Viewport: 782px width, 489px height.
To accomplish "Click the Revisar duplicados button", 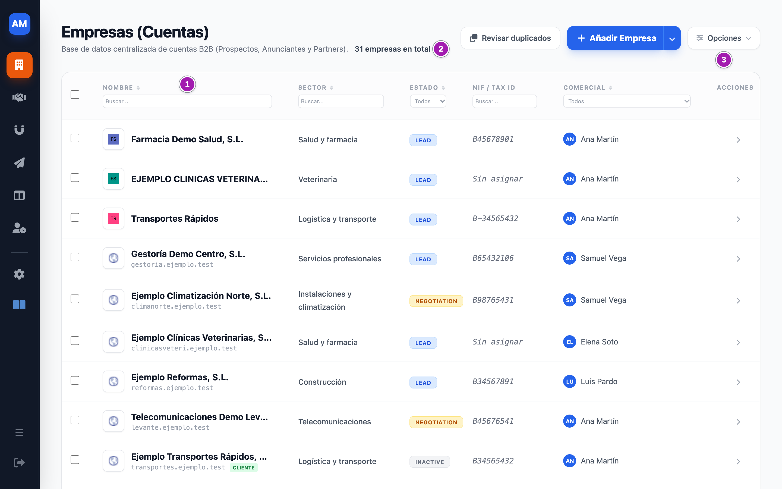I will click(x=510, y=38).
